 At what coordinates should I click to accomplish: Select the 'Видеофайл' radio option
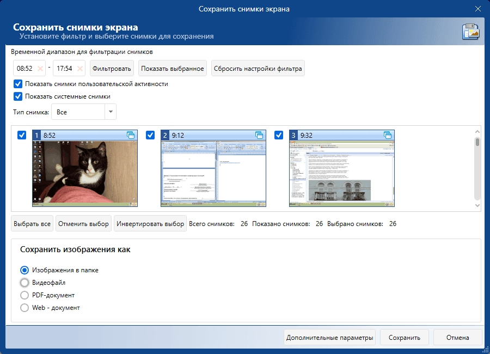point(24,283)
